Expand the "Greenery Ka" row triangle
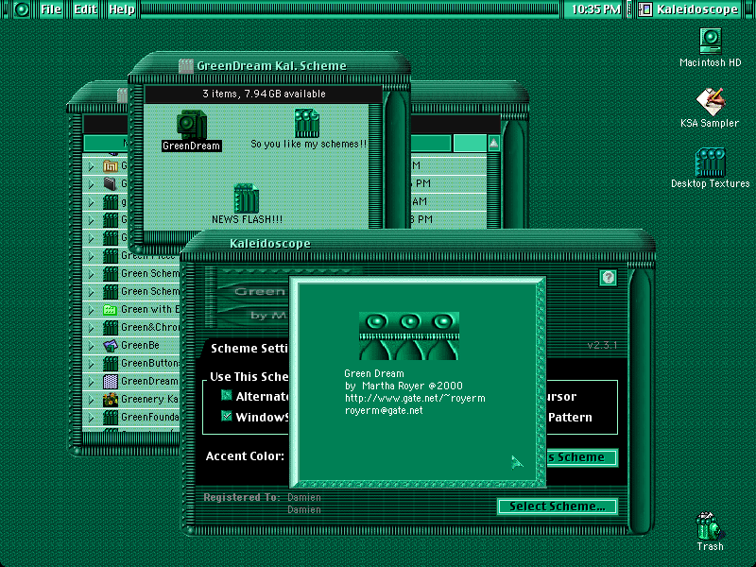 pos(91,400)
